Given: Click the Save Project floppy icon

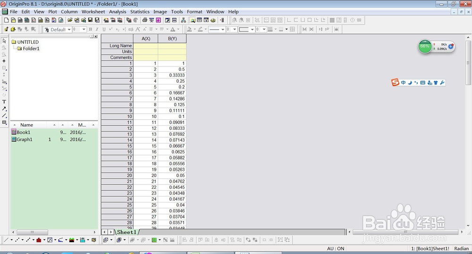Looking at the screenshot, I should (x=90, y=20).
